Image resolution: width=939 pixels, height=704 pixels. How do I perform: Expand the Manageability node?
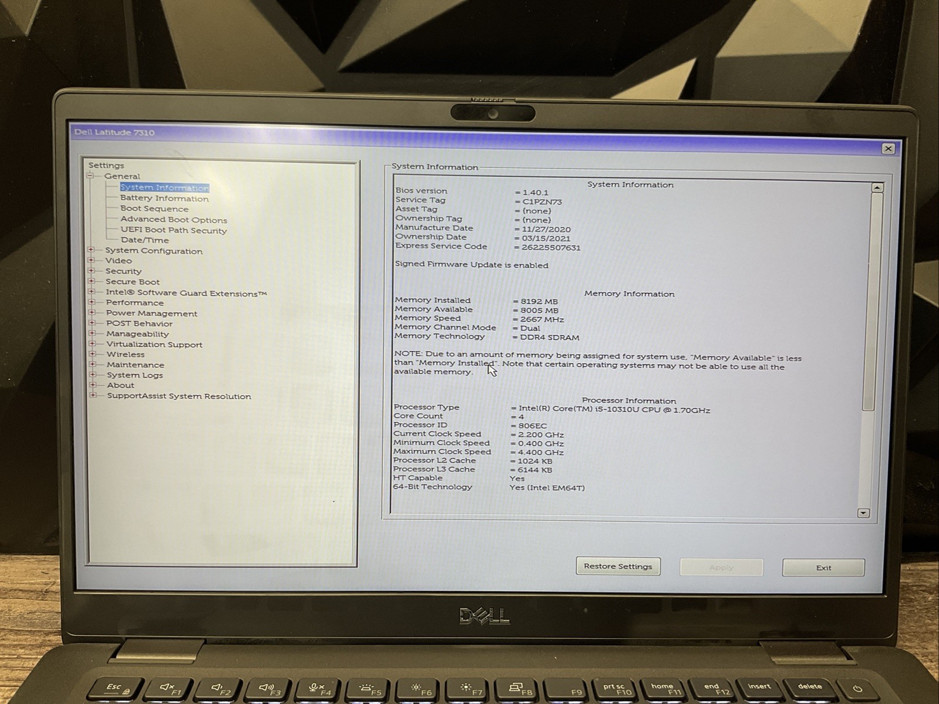coord(92,334)
